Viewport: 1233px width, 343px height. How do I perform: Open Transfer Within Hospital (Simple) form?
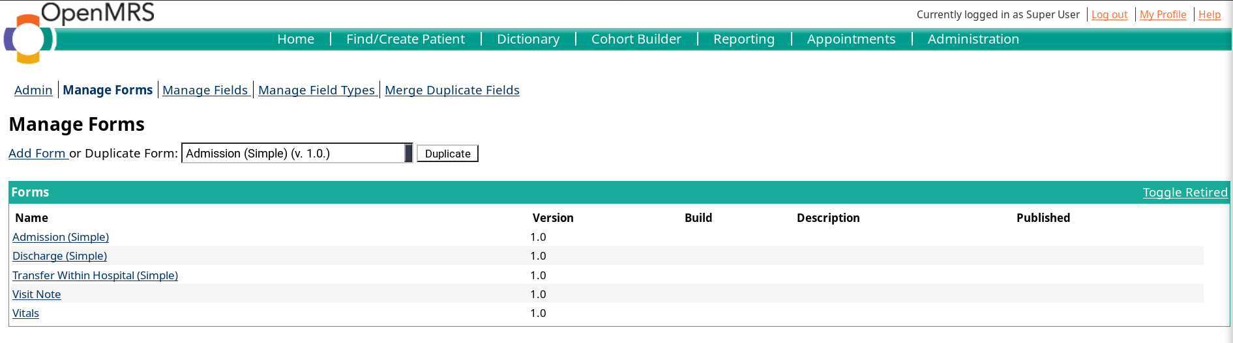pos(95,275)
